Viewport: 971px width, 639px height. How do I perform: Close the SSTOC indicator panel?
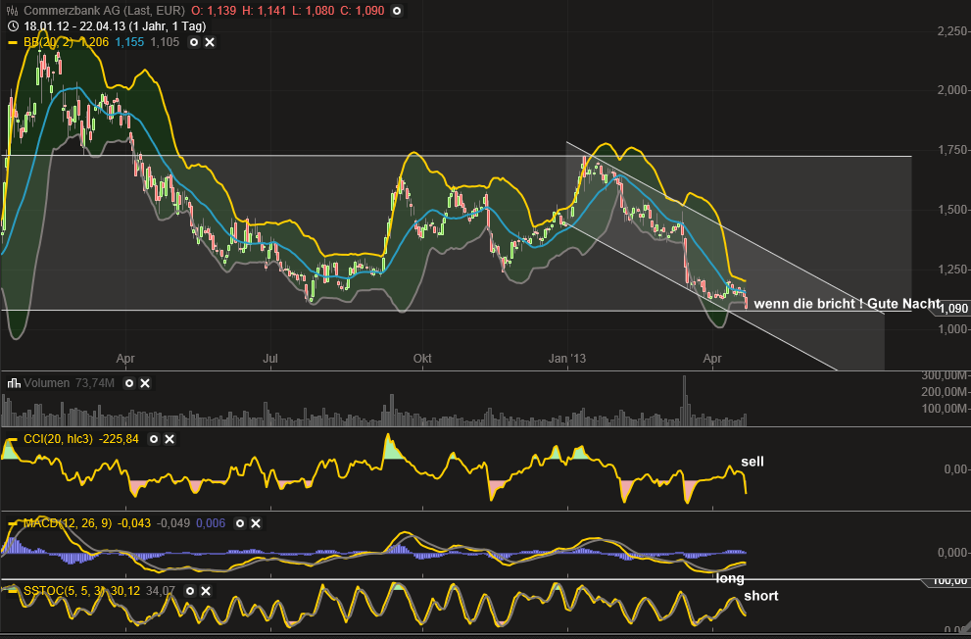tap(206, 591)
